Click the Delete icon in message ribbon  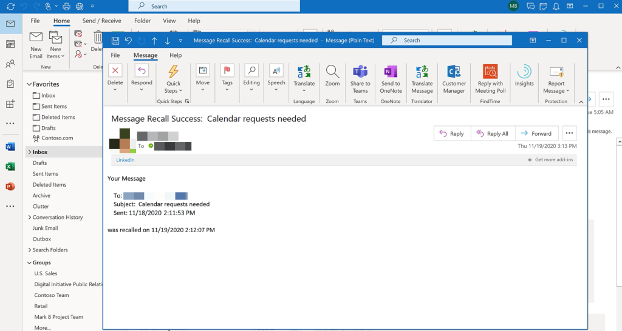pyautogui.click(x=115, y=72)
